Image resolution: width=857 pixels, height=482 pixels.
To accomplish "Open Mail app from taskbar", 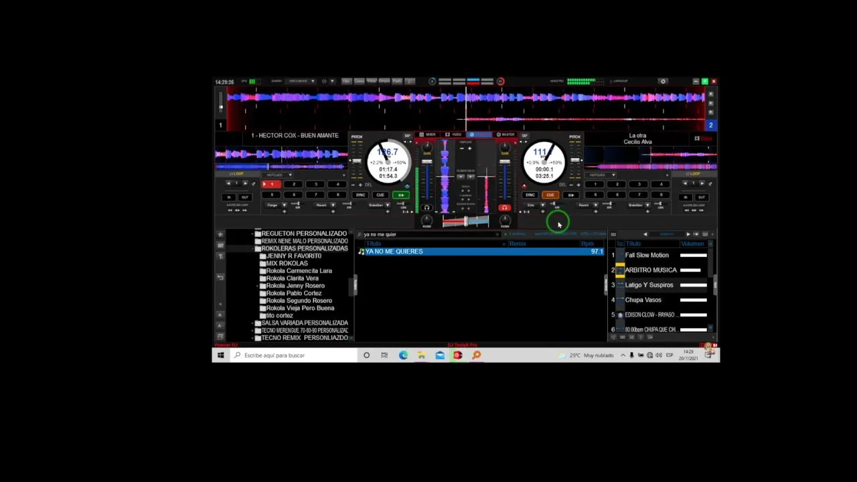I will [x=440, y=355].
